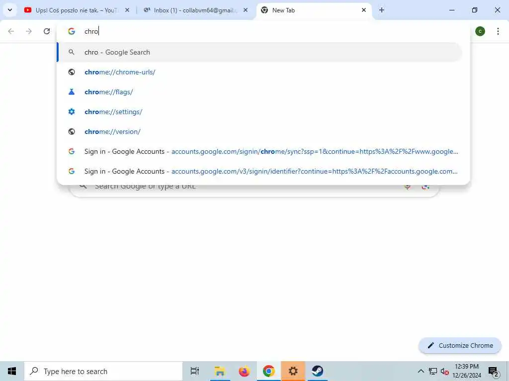Open the Windows Start menu

(12, 371)
